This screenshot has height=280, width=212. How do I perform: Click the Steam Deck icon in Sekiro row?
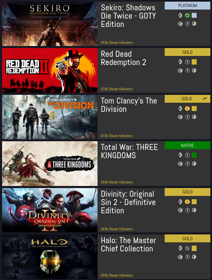(180, 15)
